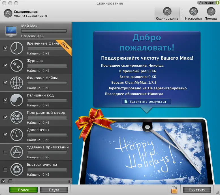Uncheck the Излишний код checkbox
This screenshot has height=195, width=220.
point(5,100)
